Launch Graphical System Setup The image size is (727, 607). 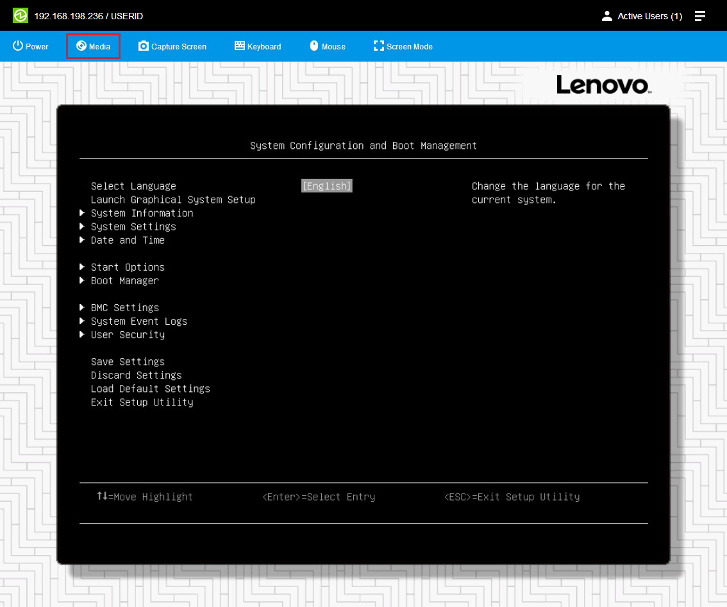(x=173, y=200)
